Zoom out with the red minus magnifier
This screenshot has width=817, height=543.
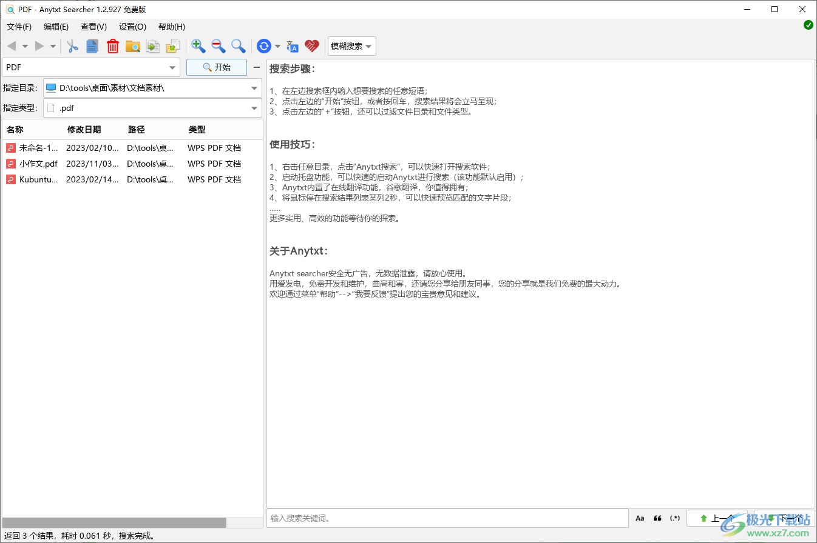219,46
